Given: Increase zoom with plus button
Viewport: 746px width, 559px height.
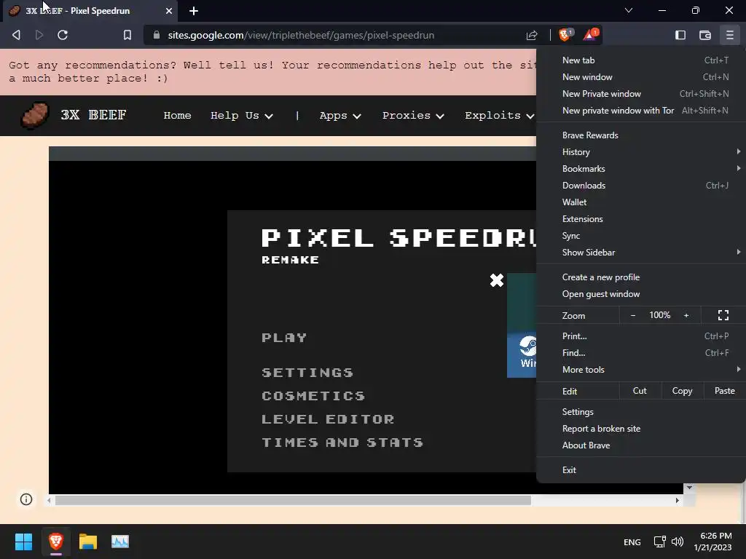Looking at the screenshot, I should tap(686, 315).
